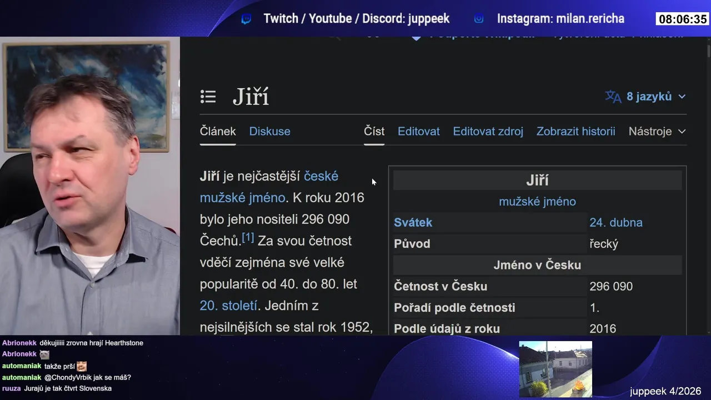Image resolution: width=711 pixels, height=400 pixels.
Task: Click the 'Pořadí podle četnosti' label
Action: click(x=454, y=308)
